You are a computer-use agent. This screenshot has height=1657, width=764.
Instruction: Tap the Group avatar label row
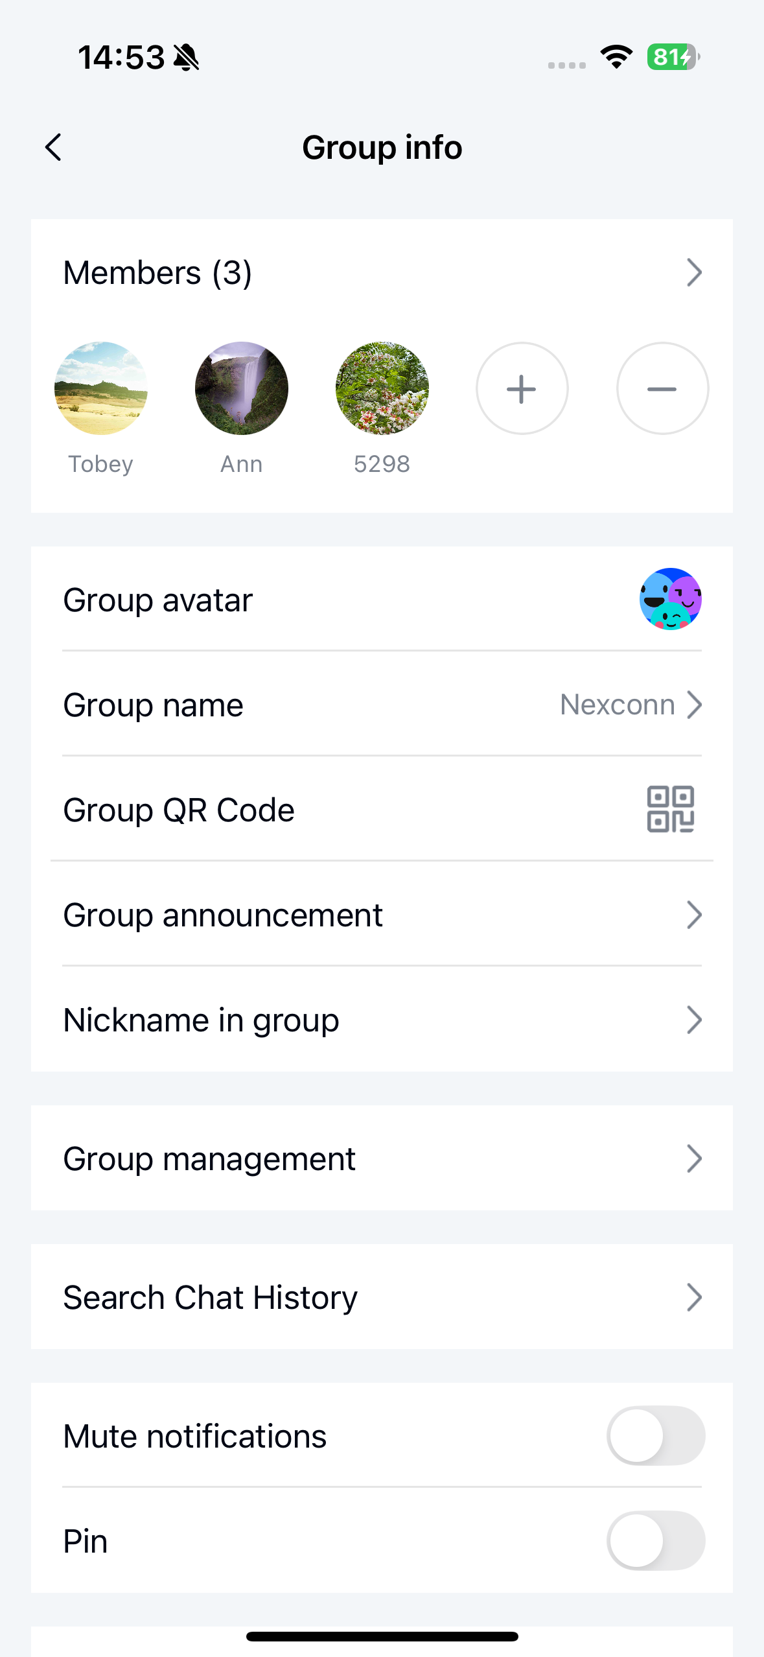[158, 600]
